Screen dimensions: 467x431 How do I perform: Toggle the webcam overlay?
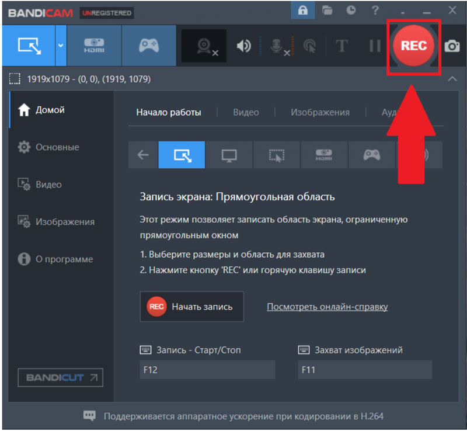coord(204,46)
